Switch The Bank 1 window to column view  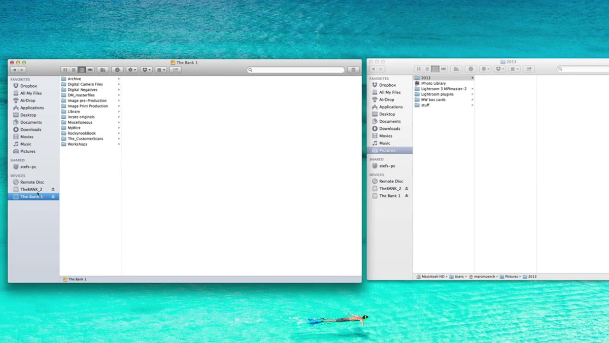tap(82, 70)
